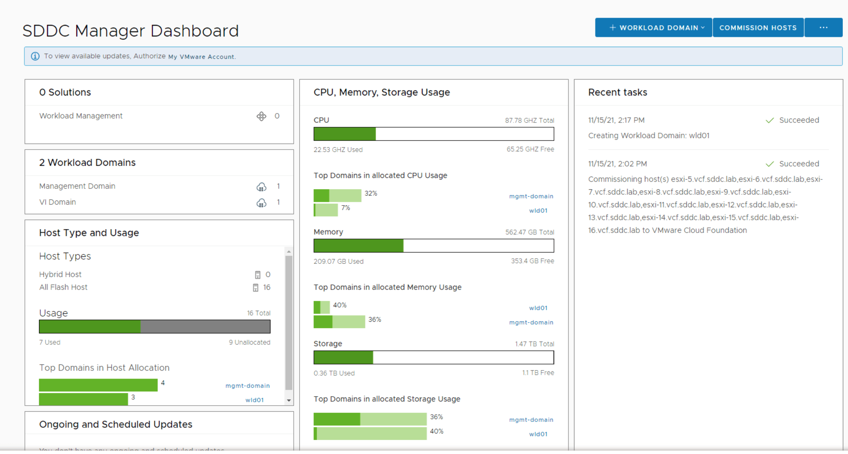Image resolution: width=848 pixels, height=454 pixels.
Task: Click the cloud icon beside Management Domain
Action: click(x=261, y=186)
